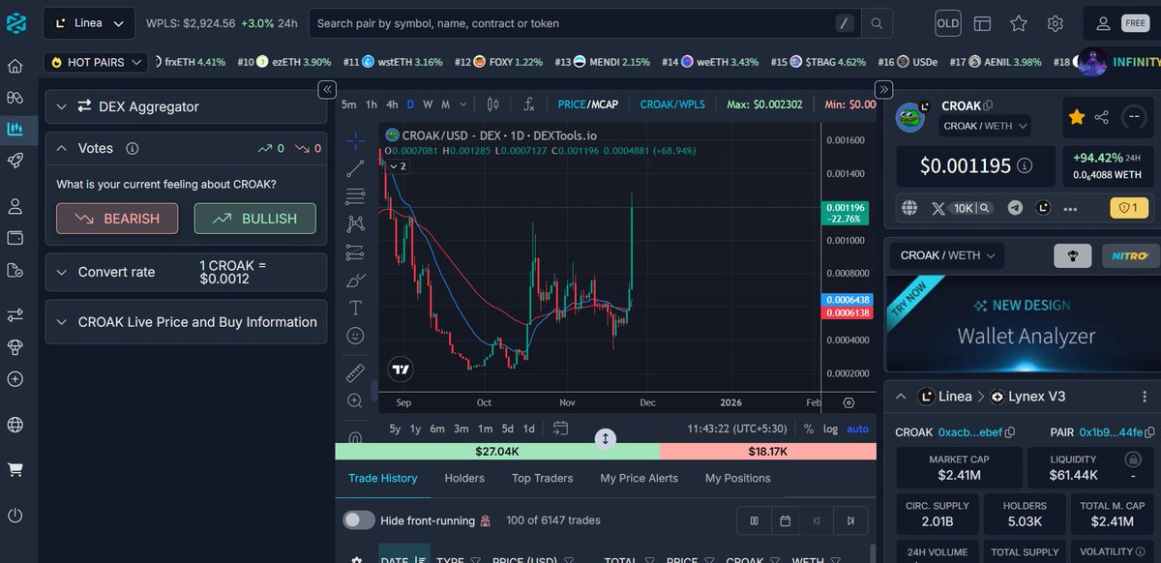Switch the chart to log scale
Screen dimensions: 1161x563
[831, 429]
